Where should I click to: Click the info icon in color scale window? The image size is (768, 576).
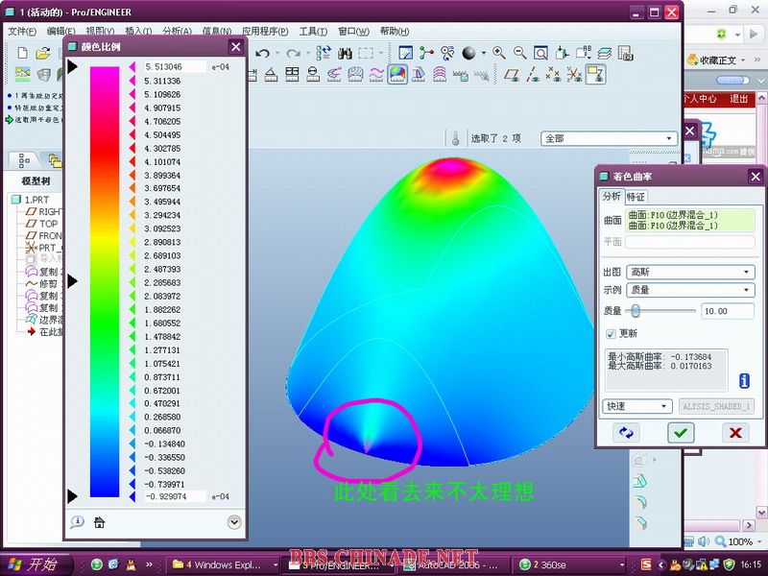click(77, 522)
